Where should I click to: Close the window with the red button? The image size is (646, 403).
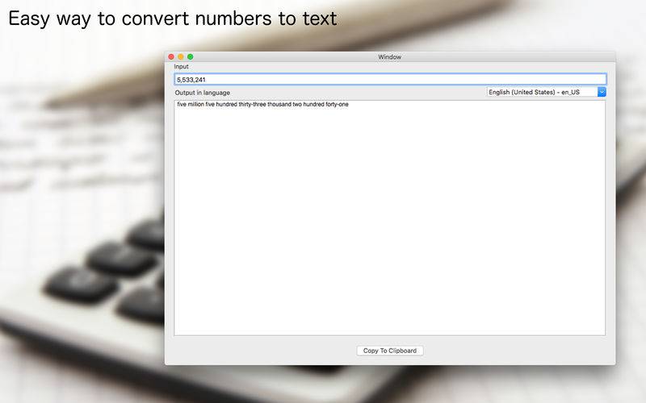point(171,56)
